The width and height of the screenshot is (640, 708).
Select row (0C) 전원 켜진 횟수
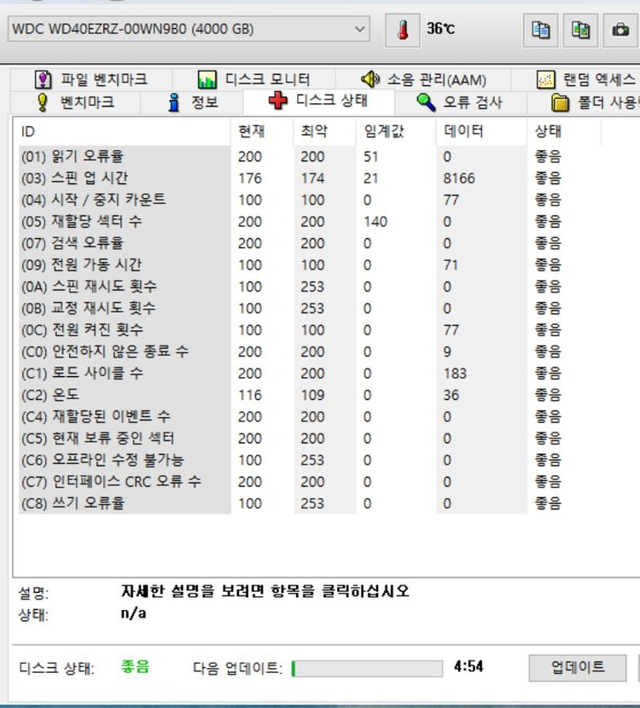point(310,330)
